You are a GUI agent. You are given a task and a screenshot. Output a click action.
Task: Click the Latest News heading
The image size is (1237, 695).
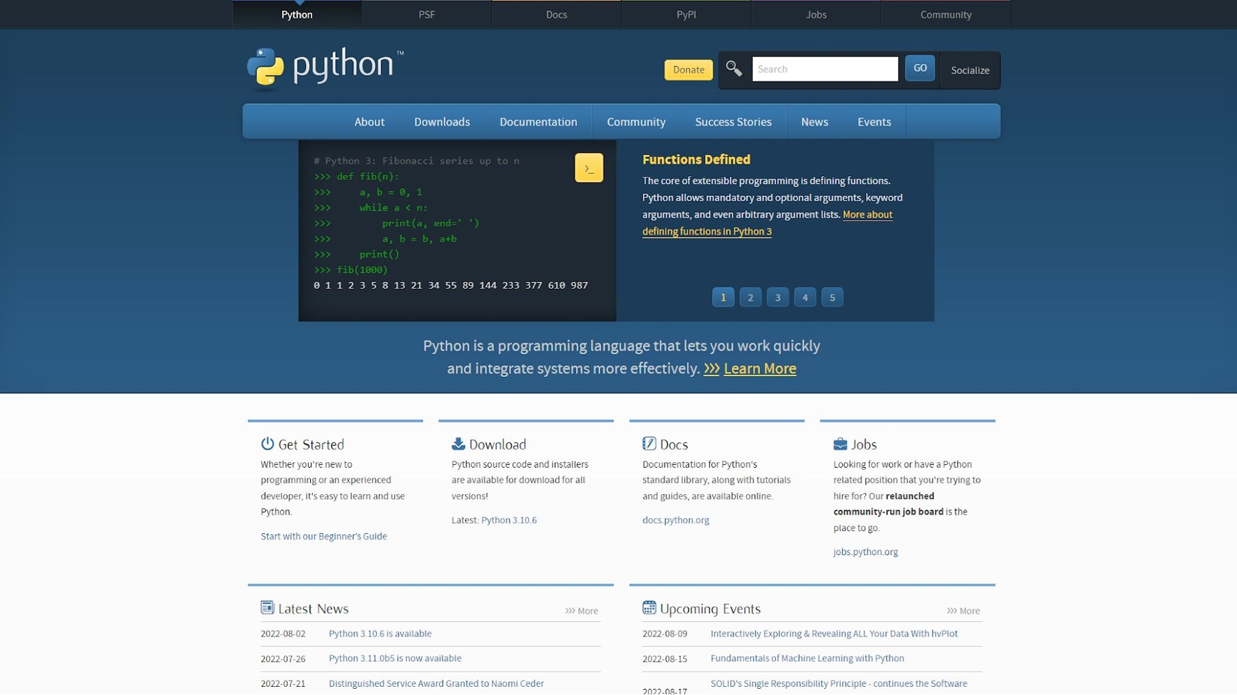314,608
